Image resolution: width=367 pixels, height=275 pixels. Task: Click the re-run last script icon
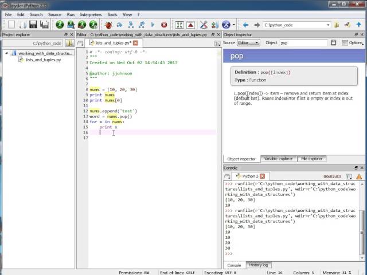[x=82, y=25]
